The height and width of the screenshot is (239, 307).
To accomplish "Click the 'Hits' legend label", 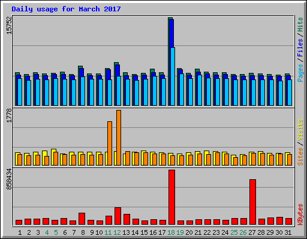I will [x=300, y=24].
